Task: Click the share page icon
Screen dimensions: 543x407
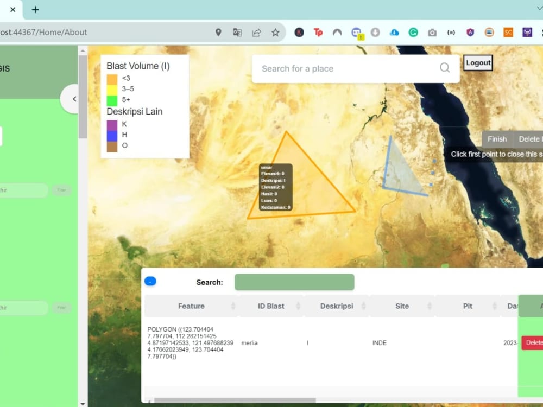Action: point(256,33)
